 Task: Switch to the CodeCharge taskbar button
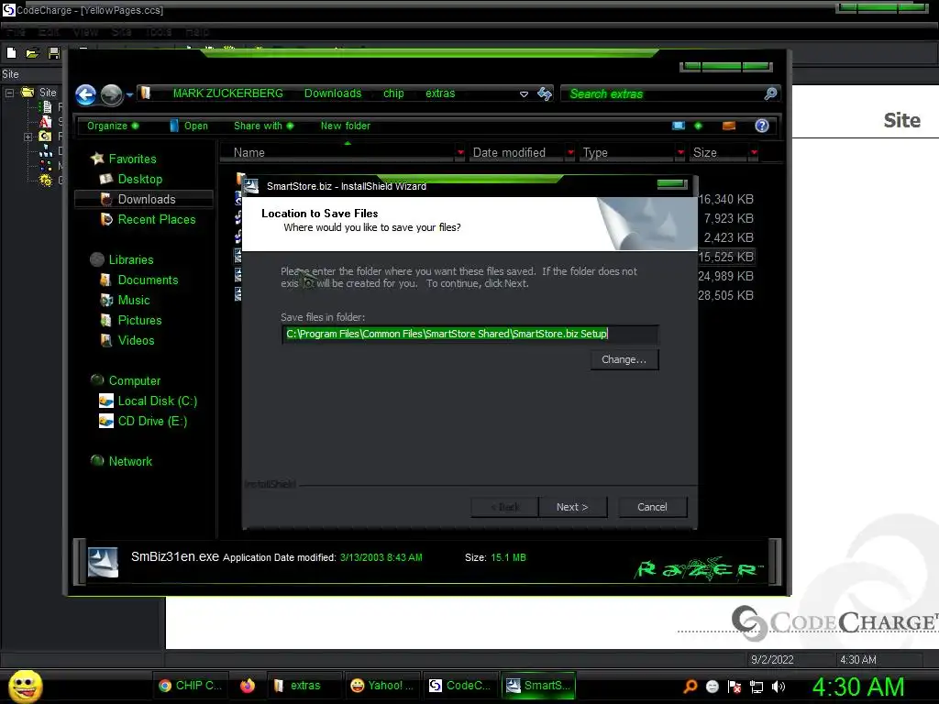[460, 686]
